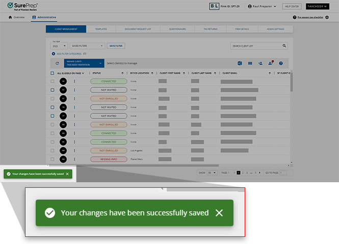Sort by Client Last Name arrow
339x244 pixels.
tap(215, 73)
